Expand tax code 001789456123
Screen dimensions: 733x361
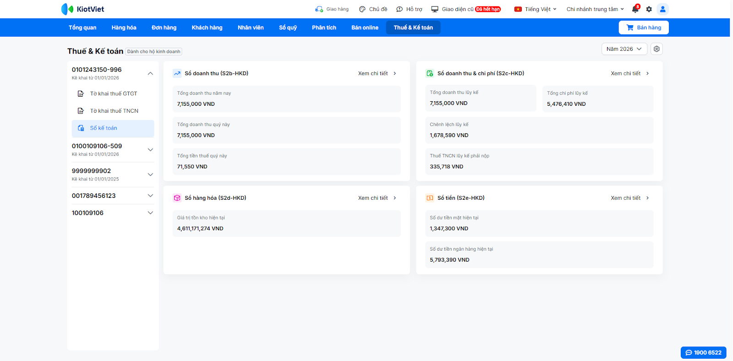click(150, 196)
